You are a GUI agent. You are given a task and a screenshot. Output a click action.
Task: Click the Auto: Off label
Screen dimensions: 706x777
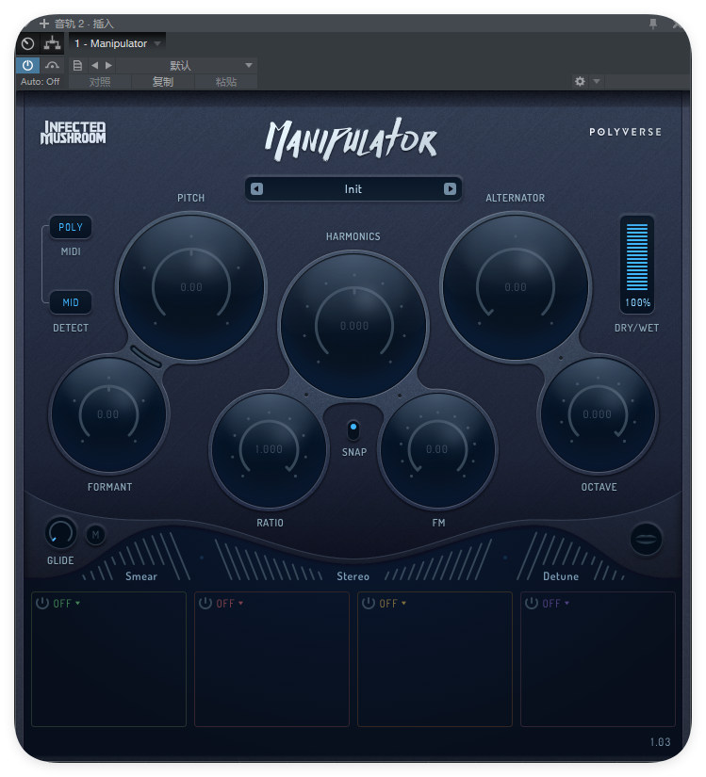tap(41, 82)
